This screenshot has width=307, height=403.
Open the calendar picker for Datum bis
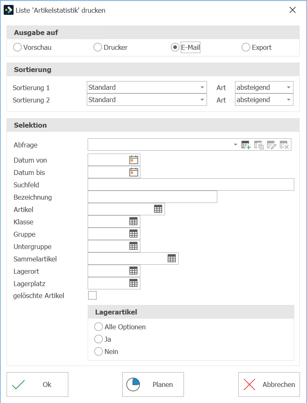click(x=134, y=172)
